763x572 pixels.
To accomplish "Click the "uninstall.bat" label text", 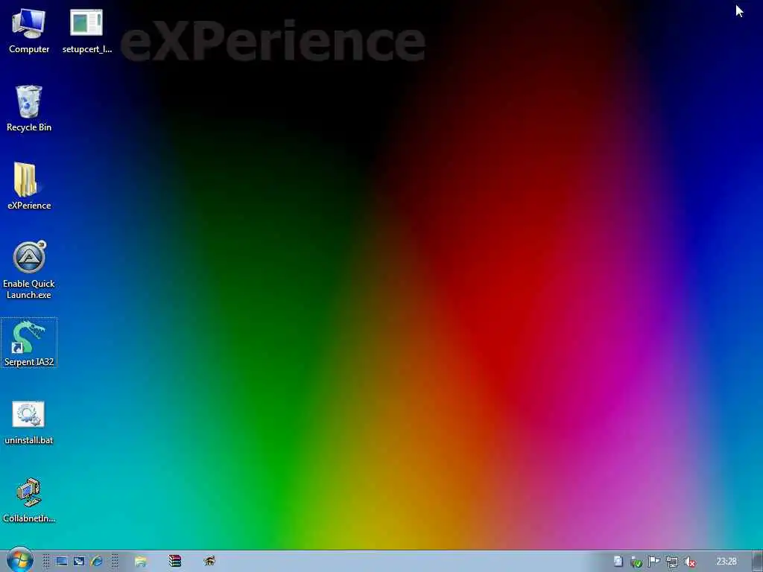I will pyautogui.click(x=29, y=440).
